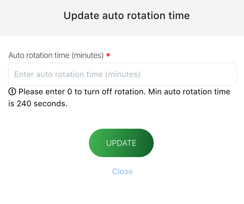Click the gray dialog header bar
Viewport: 244px width, 204px height.
click(x=122, y=18)
